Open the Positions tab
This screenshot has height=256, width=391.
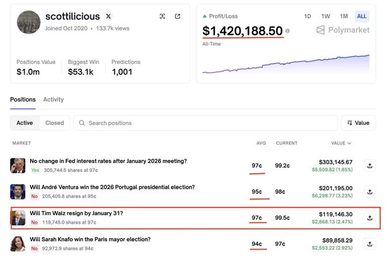[x=23, y=100]
